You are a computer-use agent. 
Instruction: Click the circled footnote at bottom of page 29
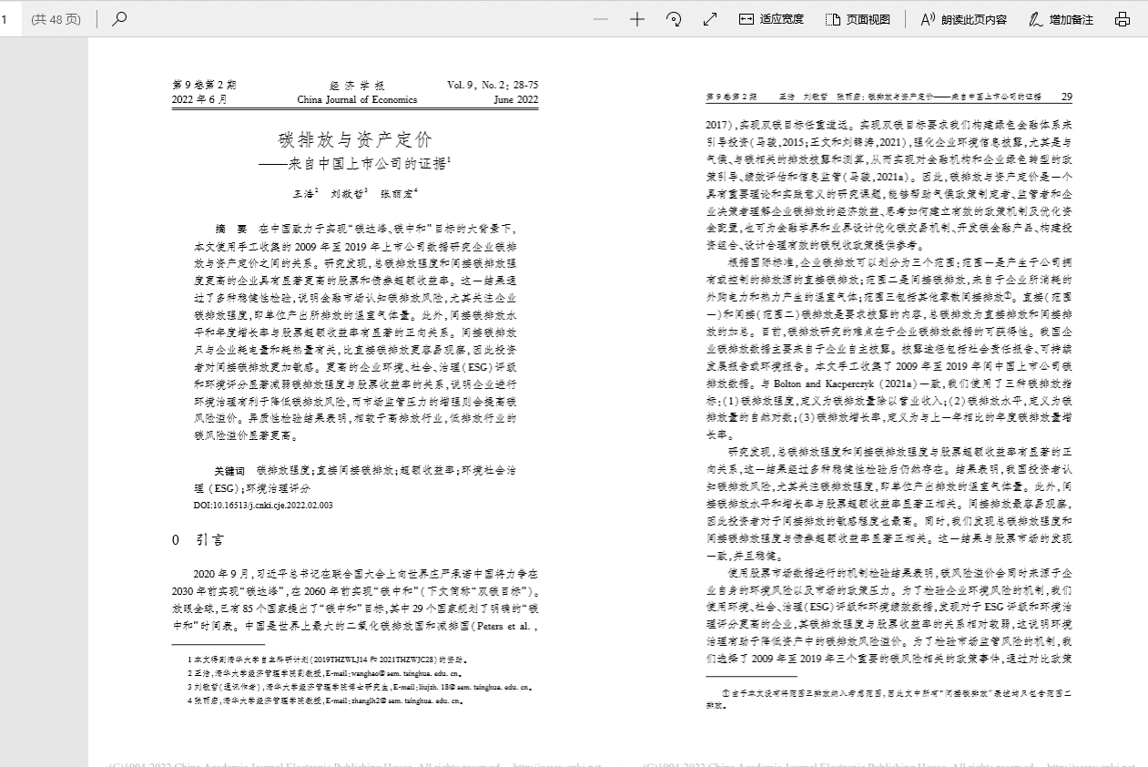click(x=890, y=699)
